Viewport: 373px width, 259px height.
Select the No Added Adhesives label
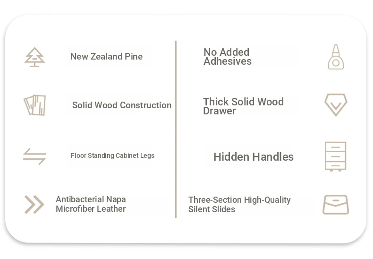pyautogui.click(x=228, y=57)
